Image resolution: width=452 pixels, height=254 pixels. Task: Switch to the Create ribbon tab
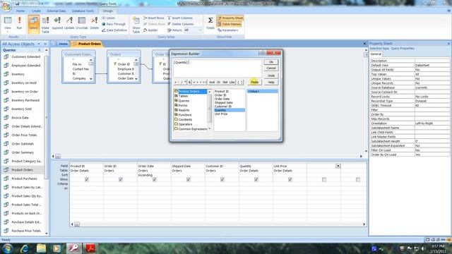[x=36, y=11]
